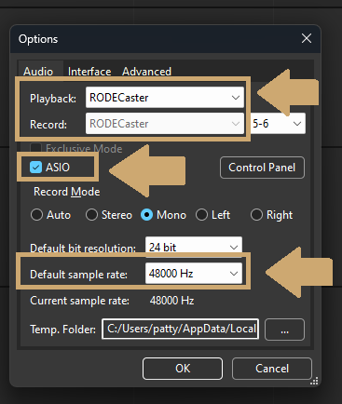Switch to the Audio tab
The width and height of the screenshot is (342, 404).
click(x=38, y=72)
